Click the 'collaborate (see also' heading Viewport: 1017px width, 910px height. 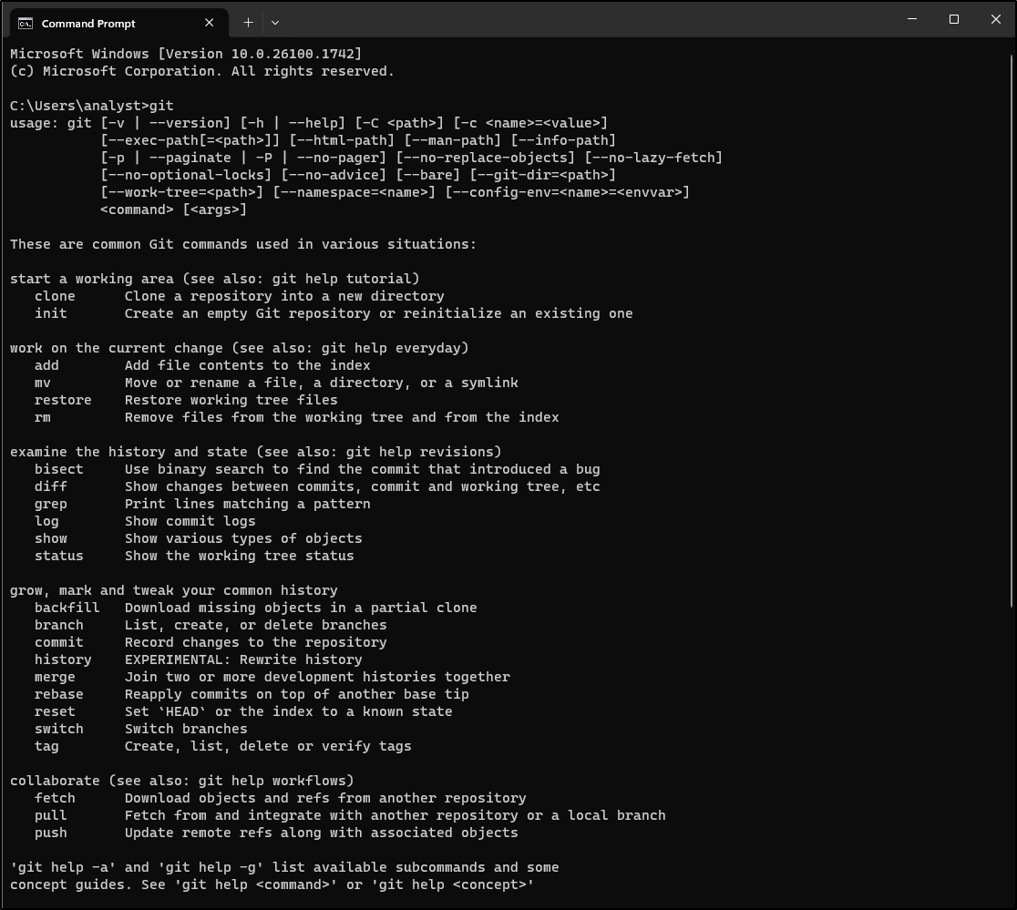pyautogui.click(x=181, y=781)
